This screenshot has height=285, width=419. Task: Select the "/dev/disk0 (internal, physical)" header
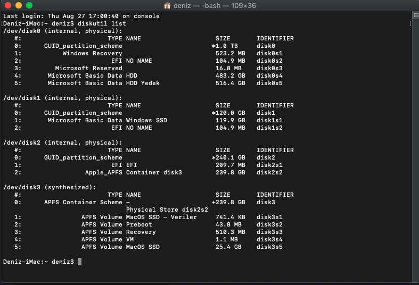63,31
